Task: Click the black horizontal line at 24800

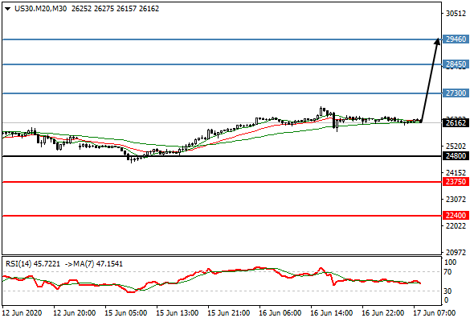Action: point(223,156)
